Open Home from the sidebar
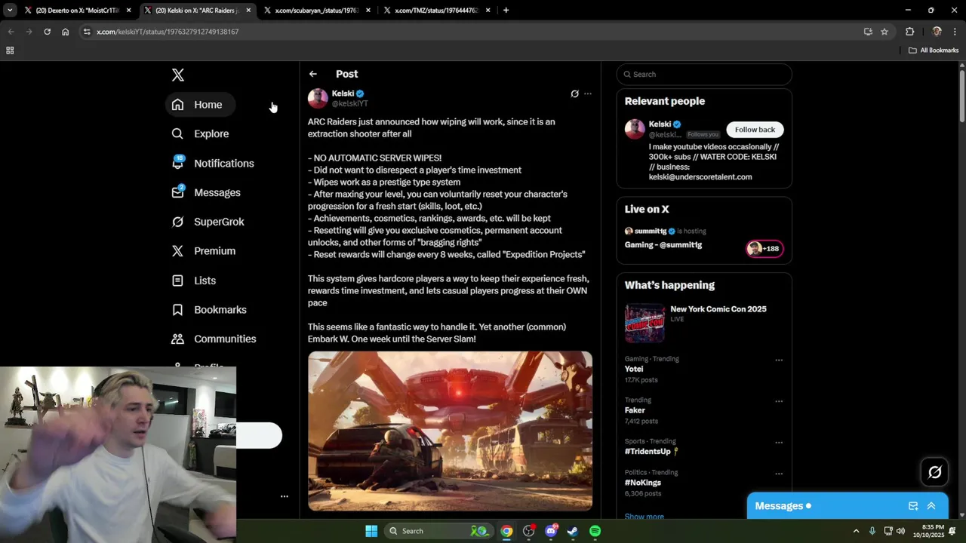Screen dimensions: 966x543 (x=200, y=105)
